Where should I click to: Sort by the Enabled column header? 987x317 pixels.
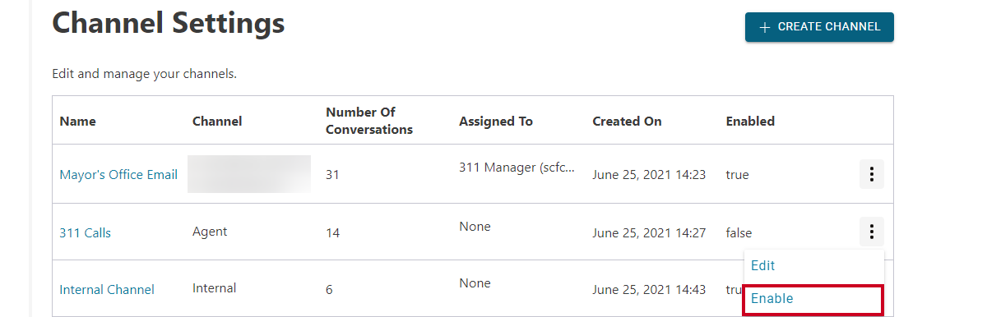coord(750,121)
